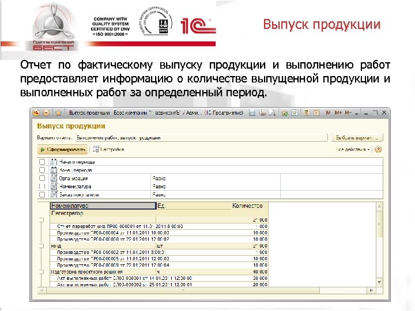Collapse the first report group with 21,000
Screen dimensions: 415x311
[x=41, y=220]
